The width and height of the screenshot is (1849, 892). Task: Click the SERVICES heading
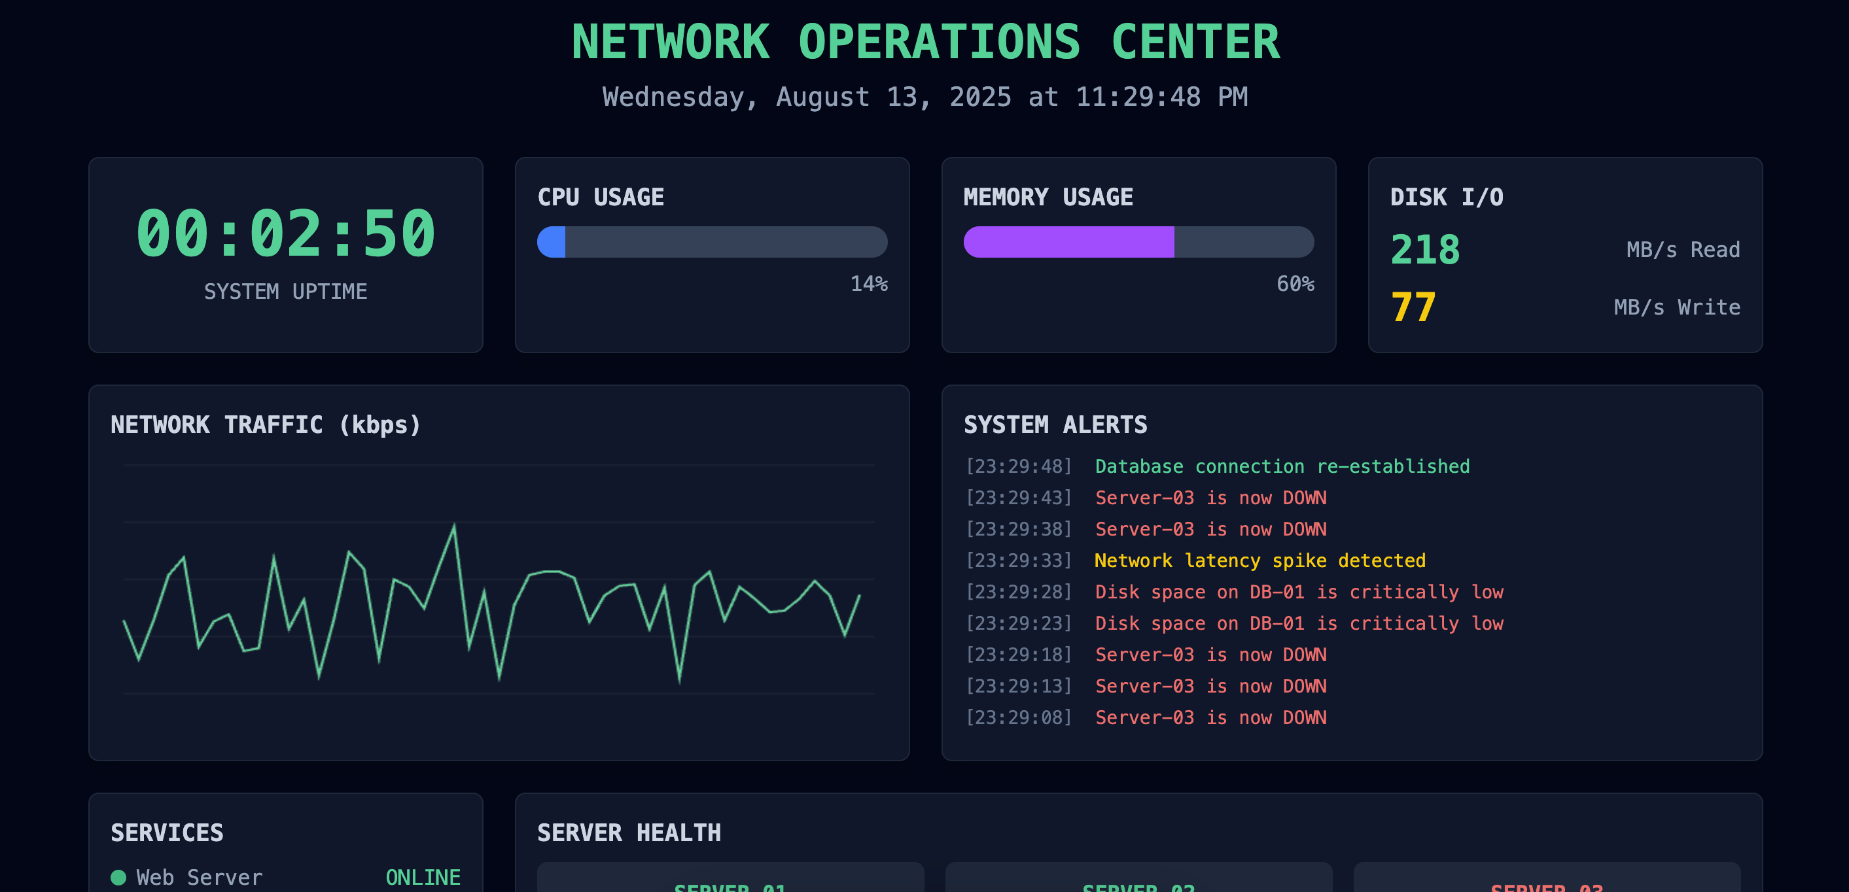(x=167, y=832)
